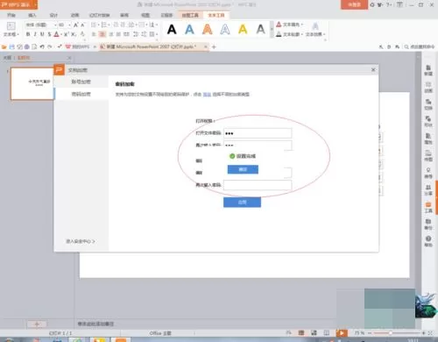
Task: Click the subscript icon
Action: (74, 34)
